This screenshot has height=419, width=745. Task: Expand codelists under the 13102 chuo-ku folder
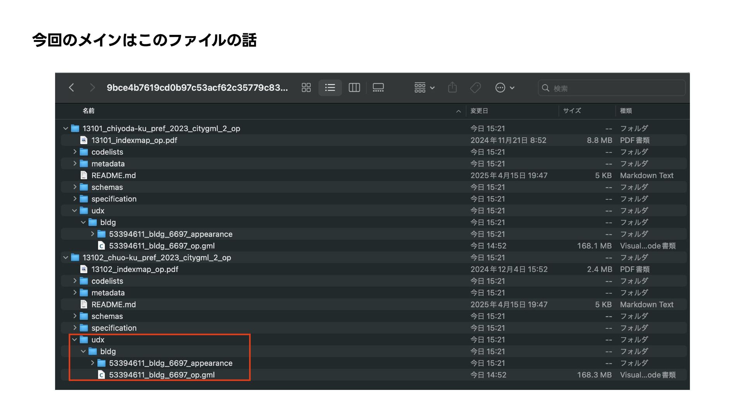pos(75,281)
